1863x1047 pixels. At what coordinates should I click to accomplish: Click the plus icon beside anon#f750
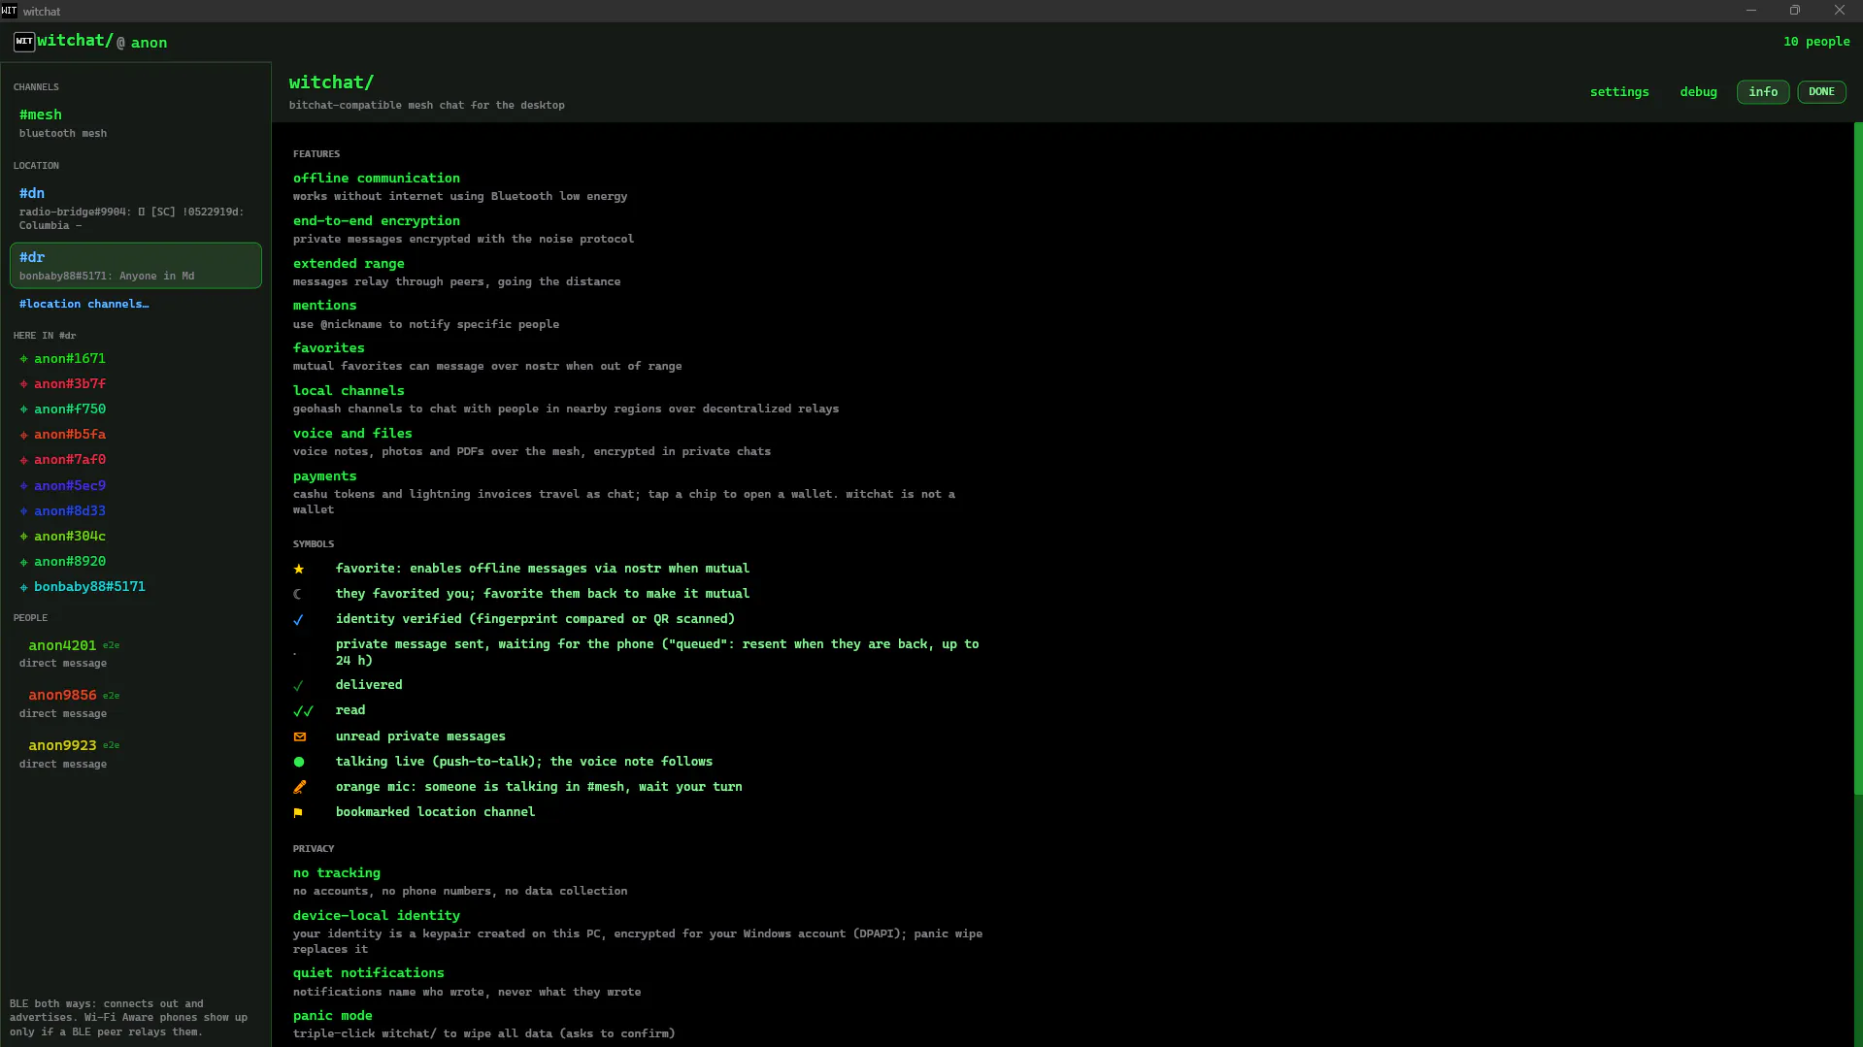click(x=24, y=409)
